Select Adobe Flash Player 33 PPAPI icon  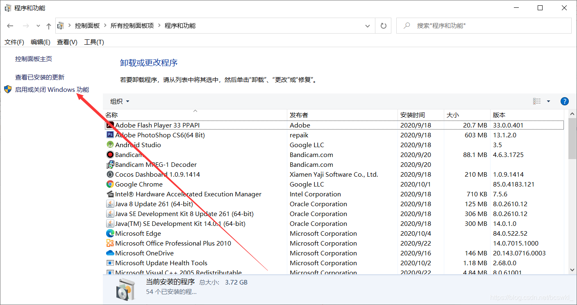(110, 125)
